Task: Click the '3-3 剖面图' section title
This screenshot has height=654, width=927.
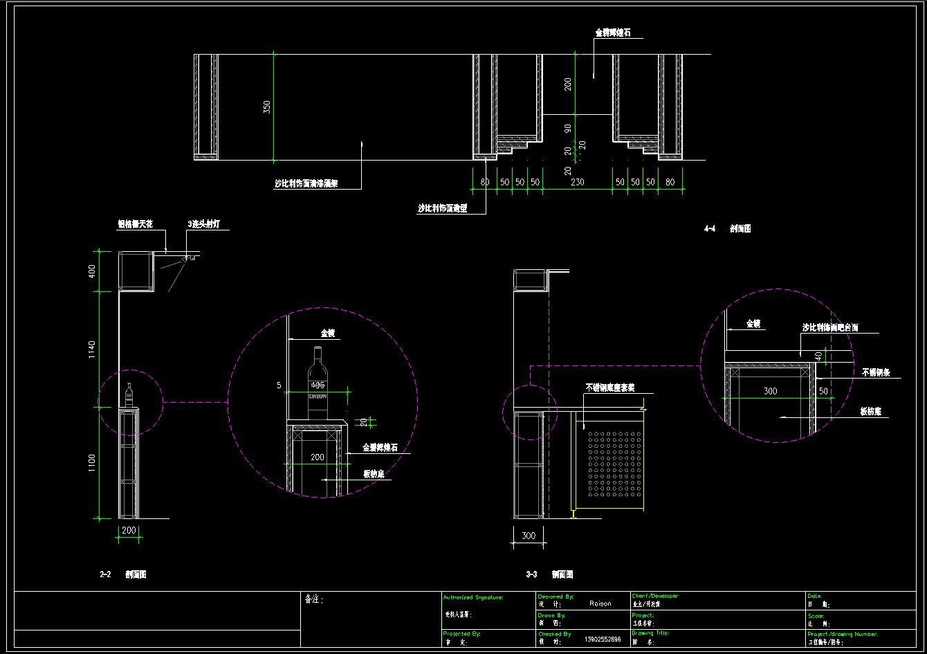Action: pos(549,574)
